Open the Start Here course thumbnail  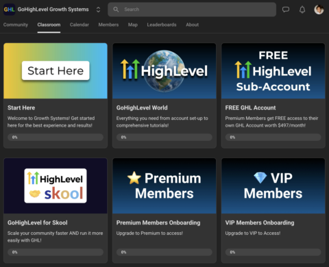(x=56, y=71)
